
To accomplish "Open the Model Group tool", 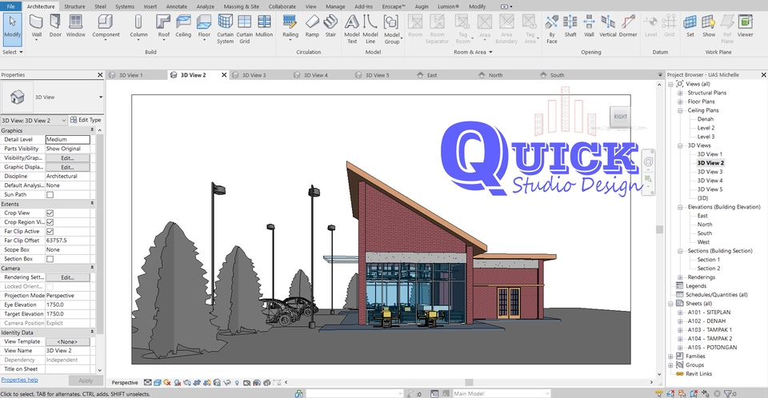I will coord(392,29).
